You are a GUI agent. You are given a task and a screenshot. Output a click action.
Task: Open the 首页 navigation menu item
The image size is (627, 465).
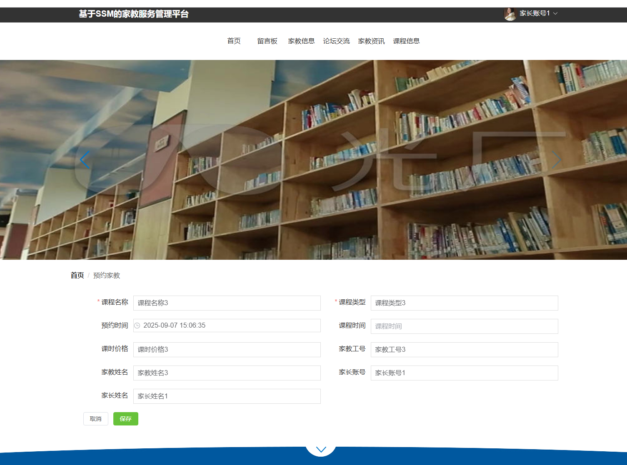[234, 41]
